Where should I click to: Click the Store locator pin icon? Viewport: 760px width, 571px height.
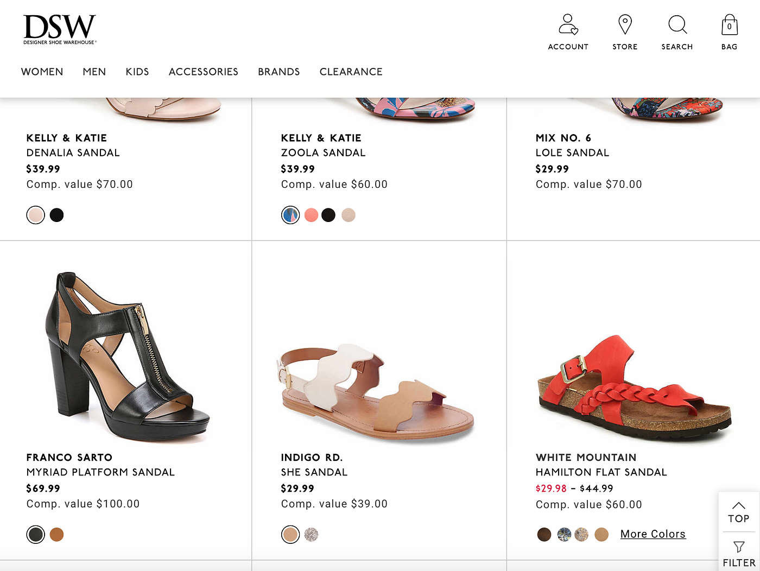(624, 24)
